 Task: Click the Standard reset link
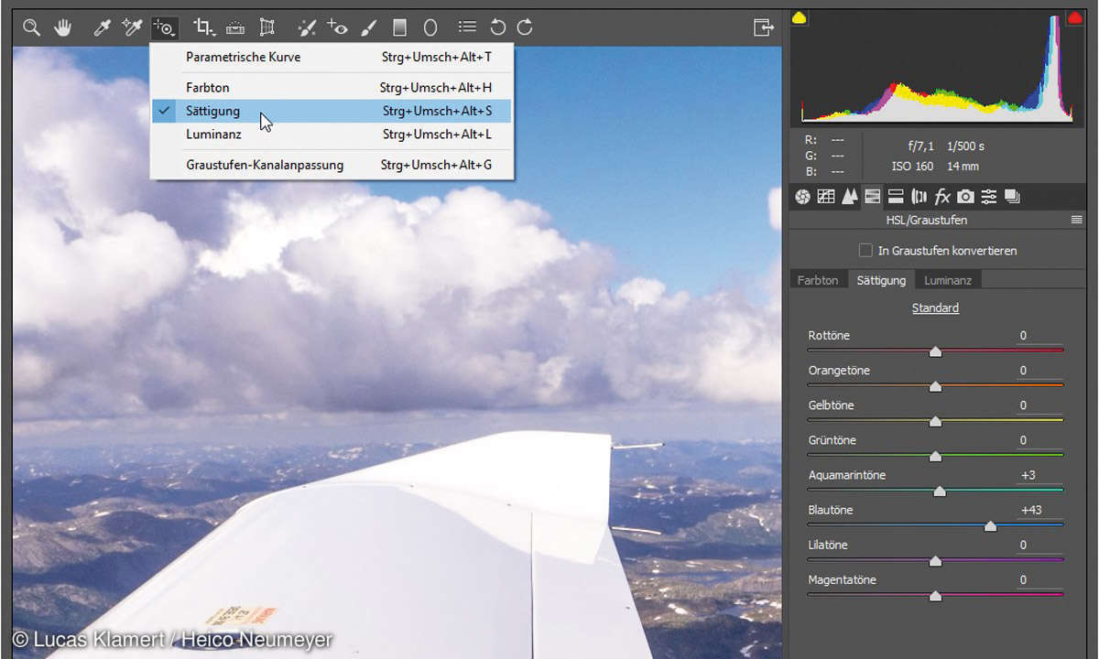point(935,308)
